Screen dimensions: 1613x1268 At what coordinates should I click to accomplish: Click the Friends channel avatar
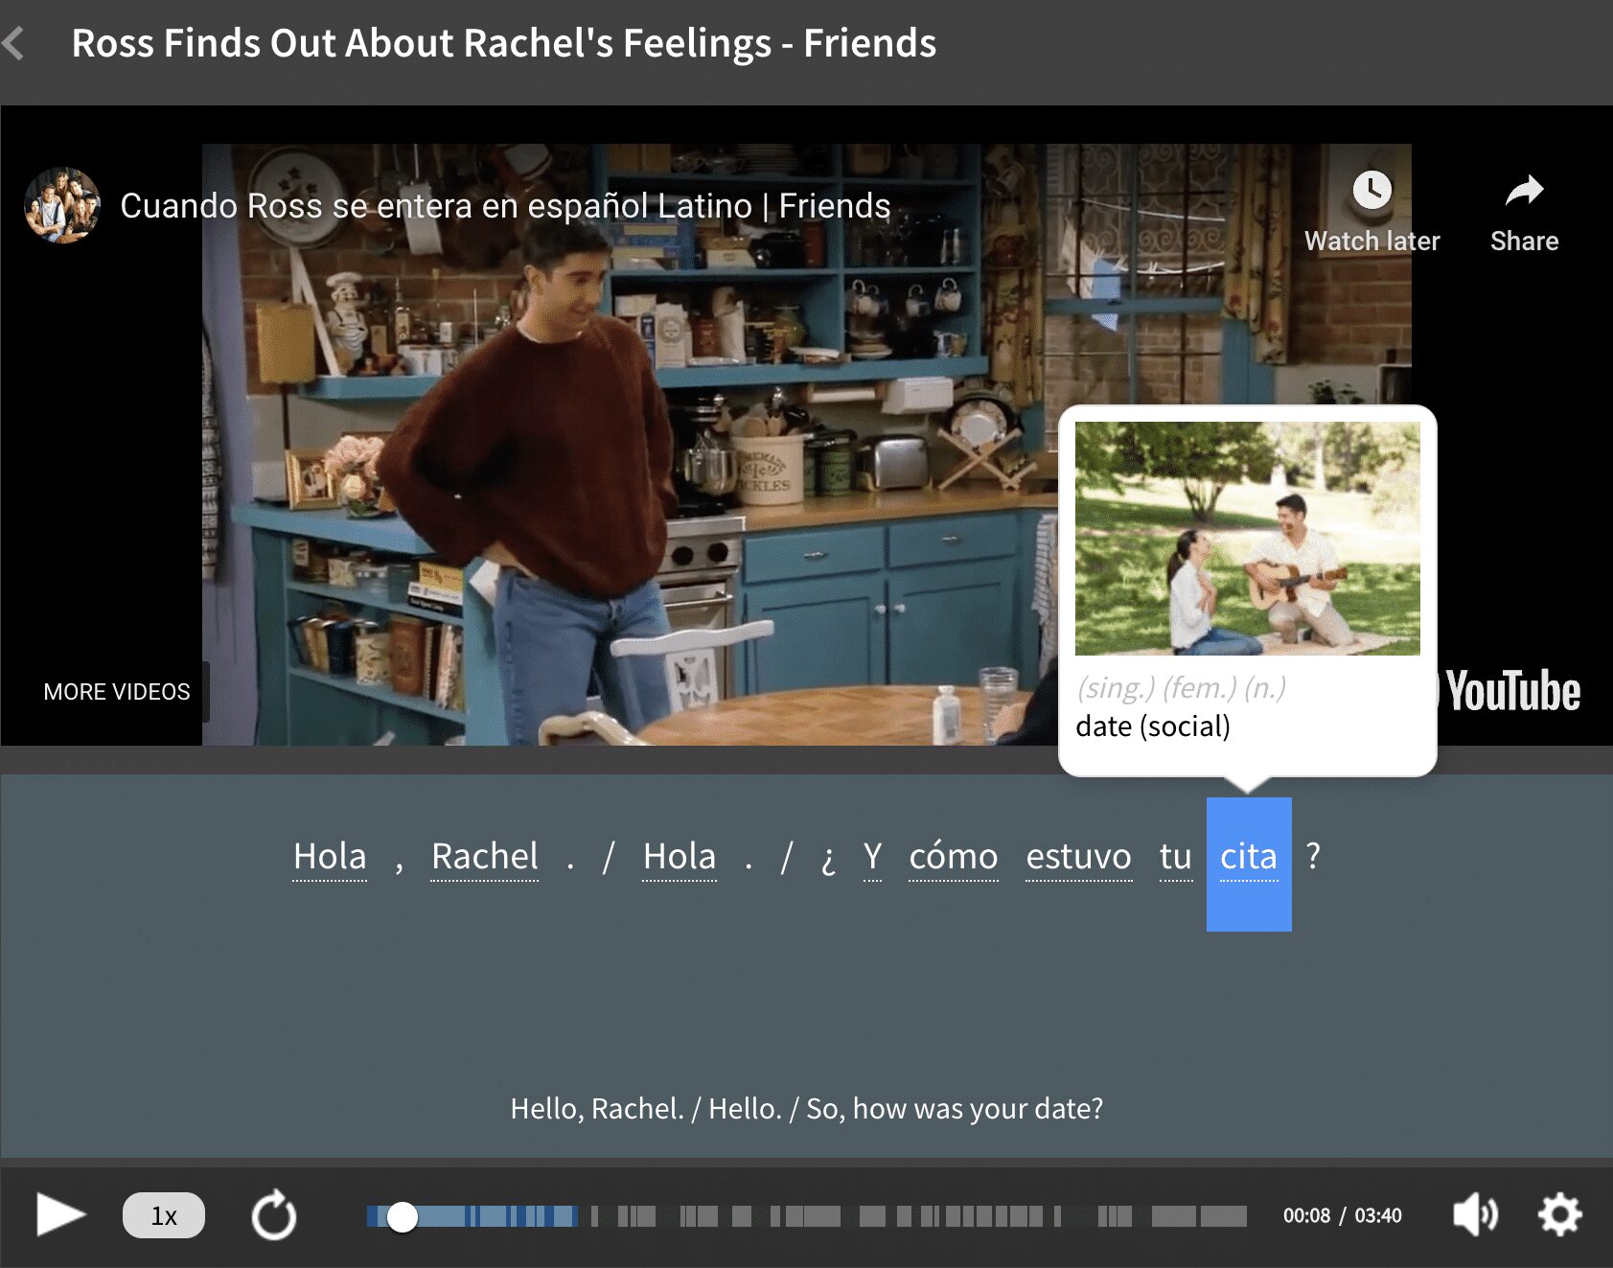[62, 205]
